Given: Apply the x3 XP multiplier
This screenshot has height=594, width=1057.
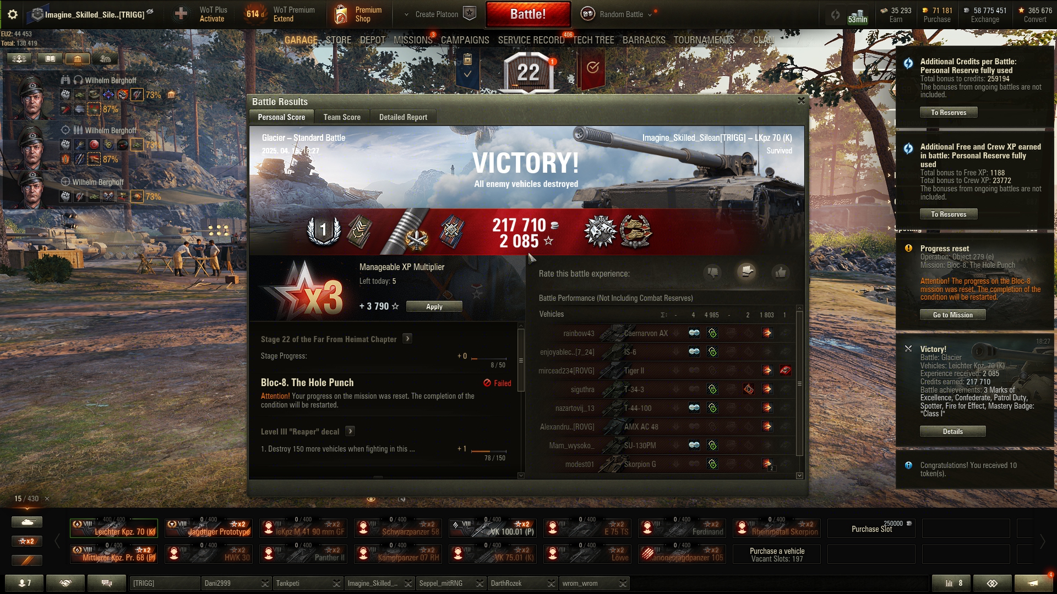Looking at the screenshot, I should 434,306.
